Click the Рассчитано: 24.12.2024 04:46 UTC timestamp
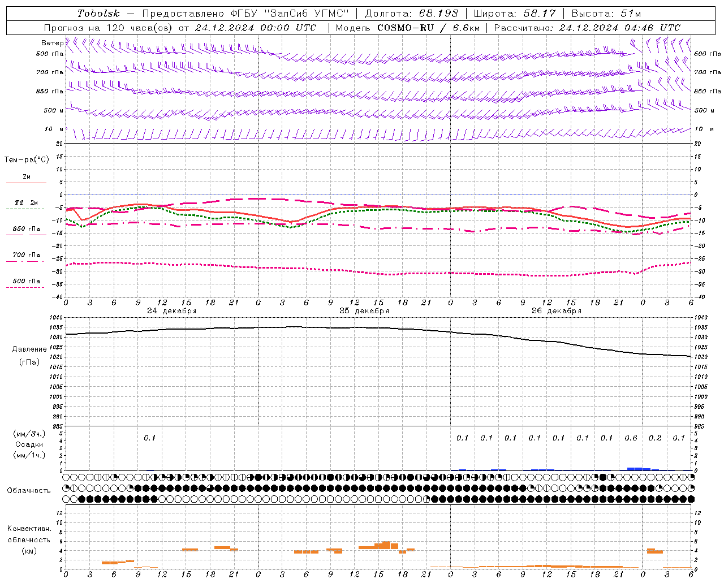The image size is (724, 579). 587,28
